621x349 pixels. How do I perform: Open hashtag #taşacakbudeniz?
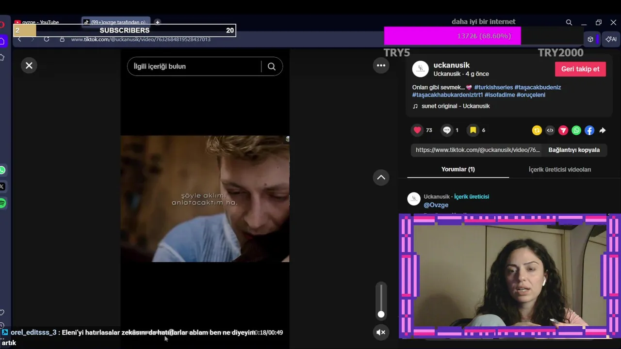click(538, 87)
